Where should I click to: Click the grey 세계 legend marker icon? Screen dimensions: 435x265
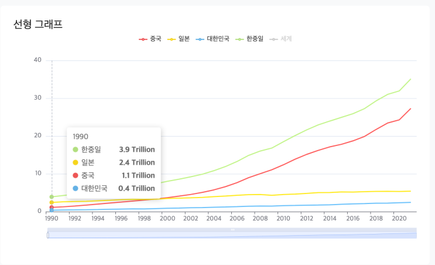(274, 39)
